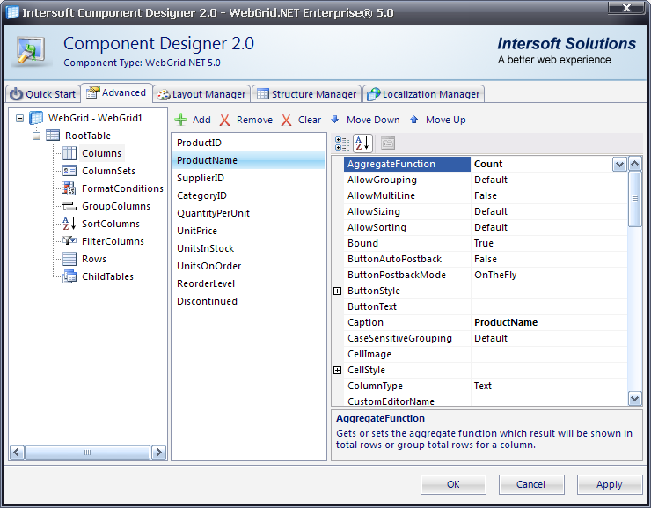Click the RootTable table icon

(x=53, y=136)
